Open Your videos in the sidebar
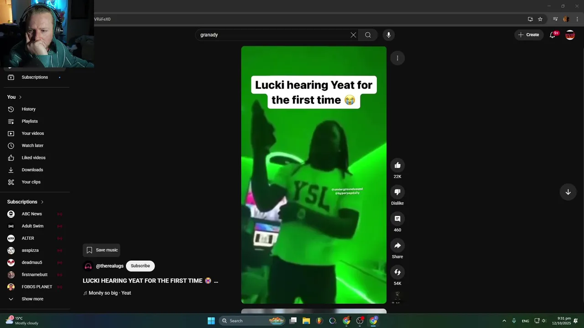 click(x=35, y=133)
